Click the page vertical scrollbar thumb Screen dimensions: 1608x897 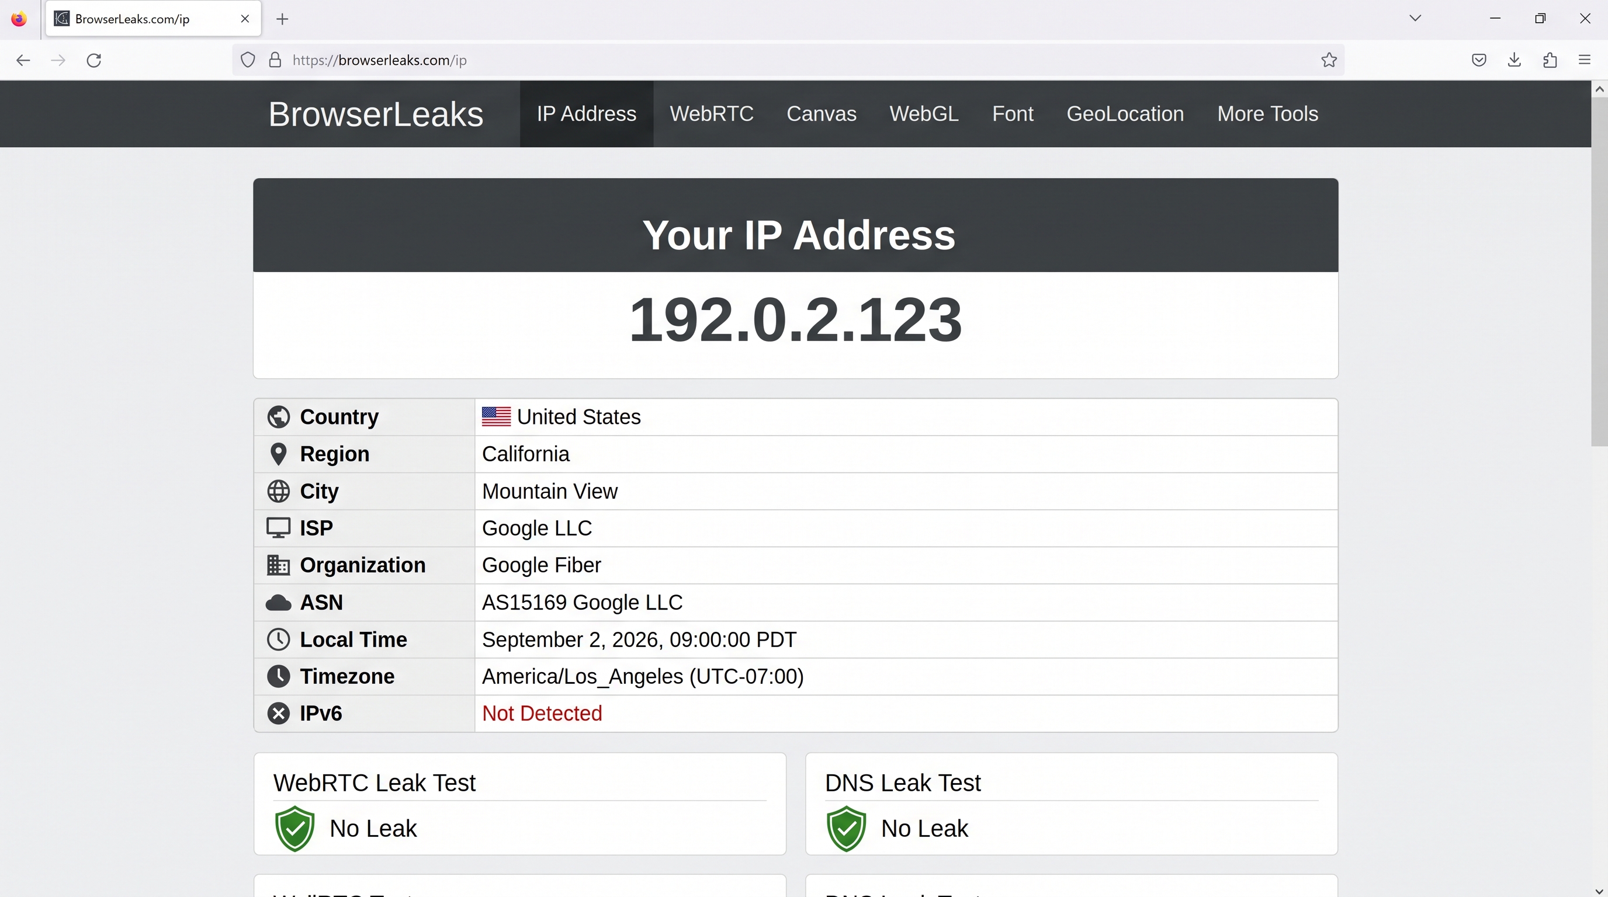(x=1599, y=272)
